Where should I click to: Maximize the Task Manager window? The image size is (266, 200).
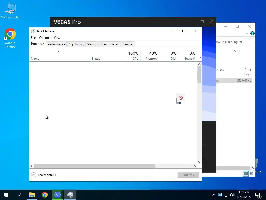(x=184, y=31)
